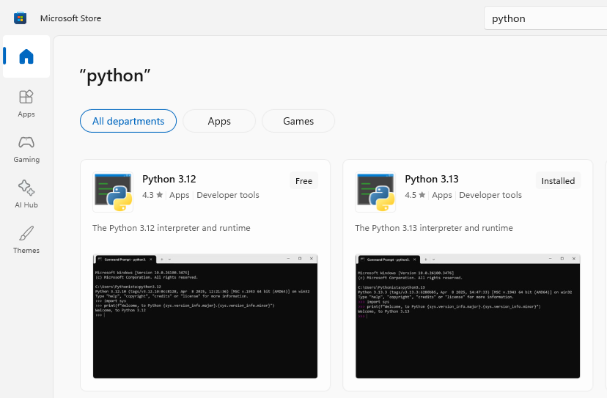Open the AI Hub sidebar item

click(x=26, y=195)
